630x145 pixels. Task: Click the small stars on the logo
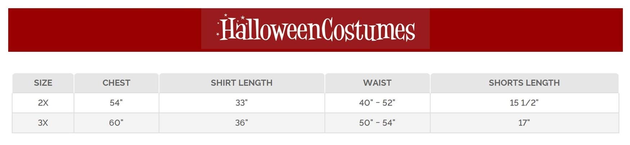tap(225, 15)
